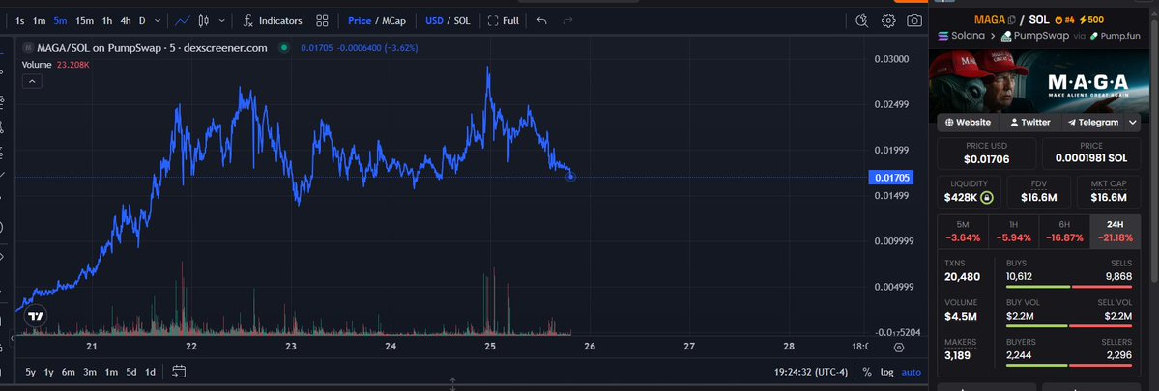This screenshot has width=1159, height=391.
Task: Show the 5M price change tab
Action: (x=963, y=231)
